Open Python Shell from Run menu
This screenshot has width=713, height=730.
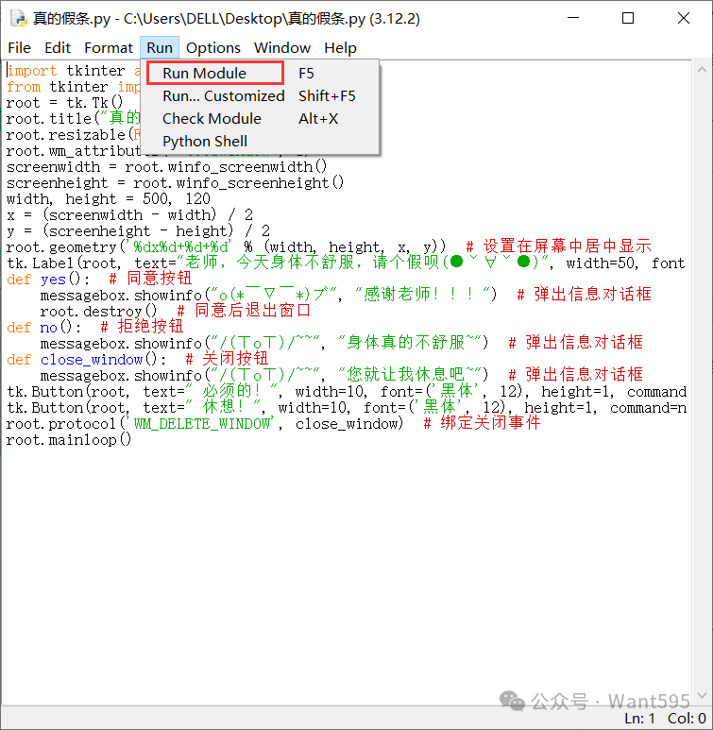pos(260,142)
